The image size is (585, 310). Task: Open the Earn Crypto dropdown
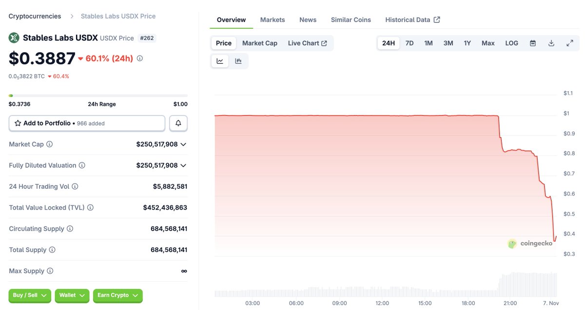(x=117, y=295)
